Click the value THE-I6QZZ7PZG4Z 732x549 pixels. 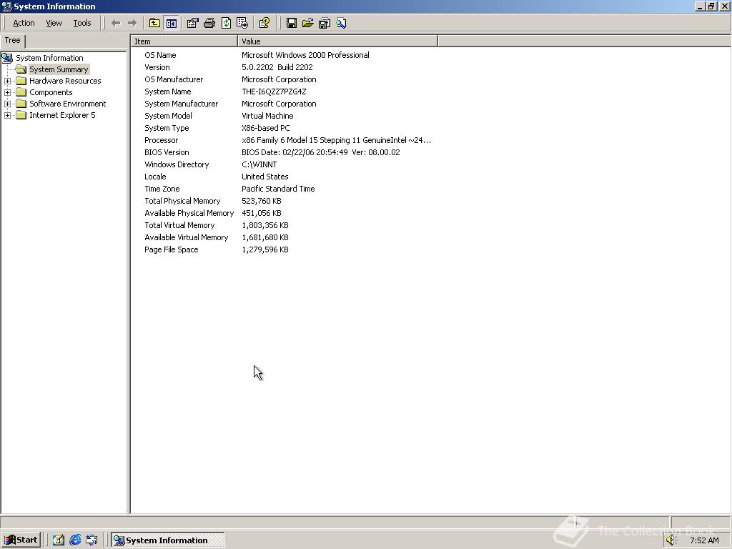[274, 91]
